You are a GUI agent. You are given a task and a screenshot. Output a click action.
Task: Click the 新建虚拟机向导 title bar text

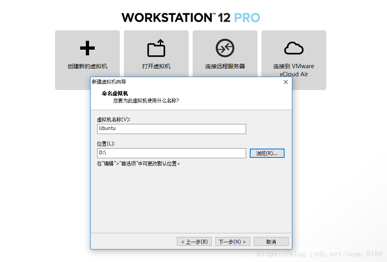[109, 82]
